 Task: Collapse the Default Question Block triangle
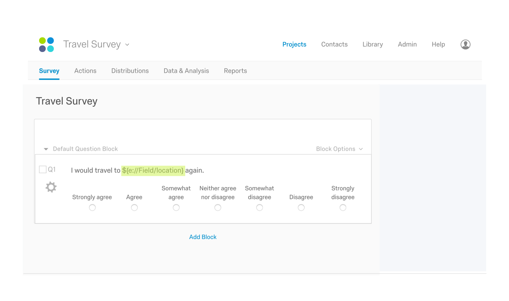[x=46, y=149]
